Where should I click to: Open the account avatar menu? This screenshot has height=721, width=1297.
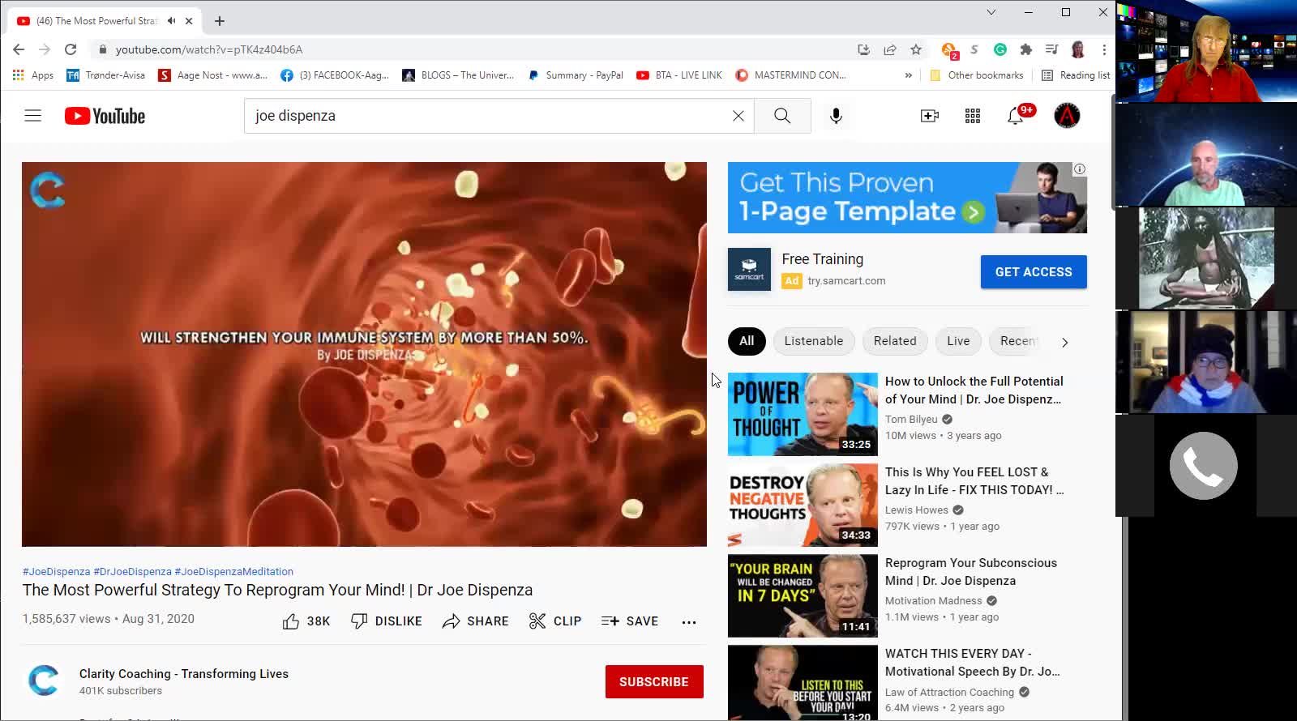click(x=1067, y=116)
